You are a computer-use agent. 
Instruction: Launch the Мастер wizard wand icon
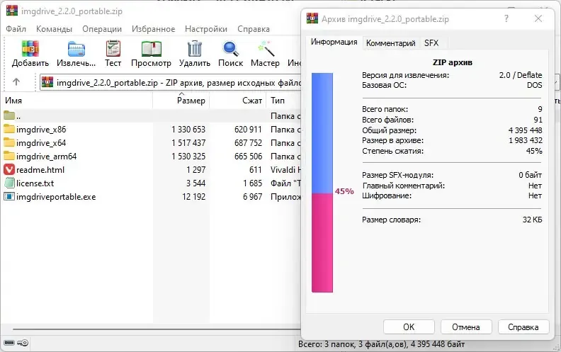266,49
